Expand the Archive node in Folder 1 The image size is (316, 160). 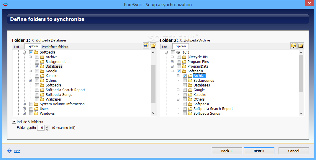tap(30, 57)
